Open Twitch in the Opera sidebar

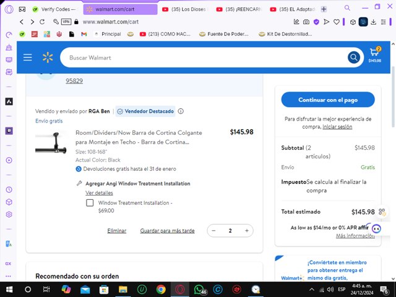pyautogui.click(x=9, y=131)
